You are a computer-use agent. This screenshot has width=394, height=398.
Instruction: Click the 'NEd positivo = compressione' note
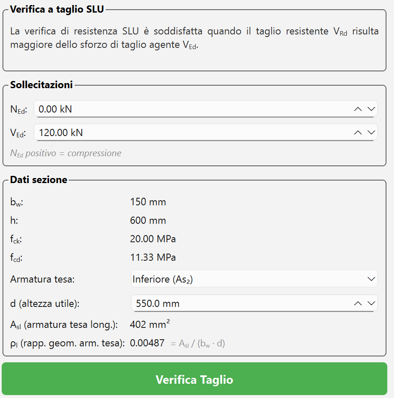click(x=66, y=153)
